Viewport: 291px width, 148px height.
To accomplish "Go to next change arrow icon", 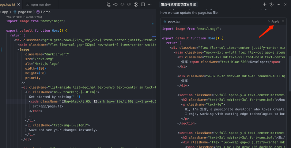I will 129,4.
